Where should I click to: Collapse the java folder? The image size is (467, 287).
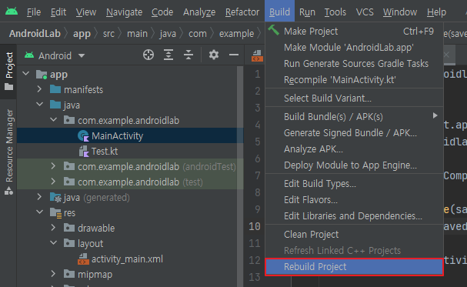pyautogui.click(x=39, y=105)
